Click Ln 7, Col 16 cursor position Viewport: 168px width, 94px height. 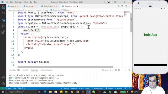[x=65, y=88]
